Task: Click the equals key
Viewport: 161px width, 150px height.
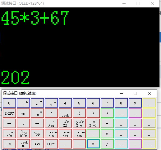Action: click(93, 144)
